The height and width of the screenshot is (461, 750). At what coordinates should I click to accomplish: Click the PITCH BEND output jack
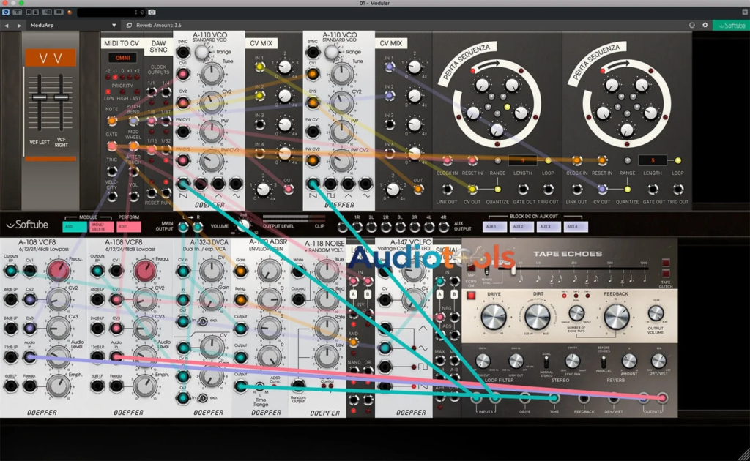coord(134,121)
